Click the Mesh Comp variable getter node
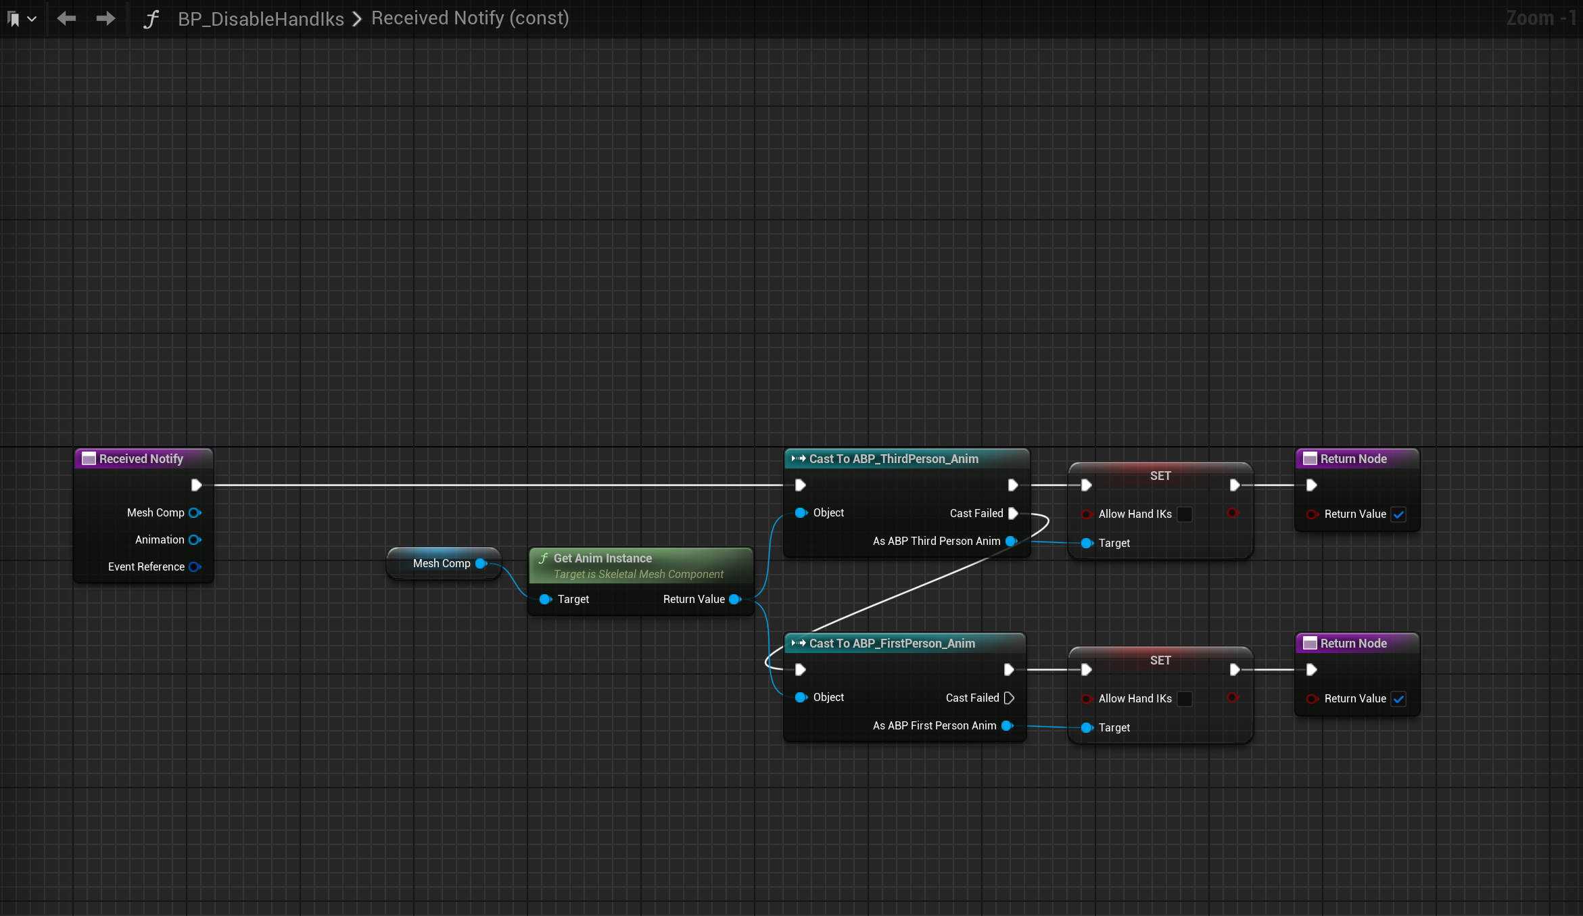Screen dimensions: 1583x916 click(442, 563)
